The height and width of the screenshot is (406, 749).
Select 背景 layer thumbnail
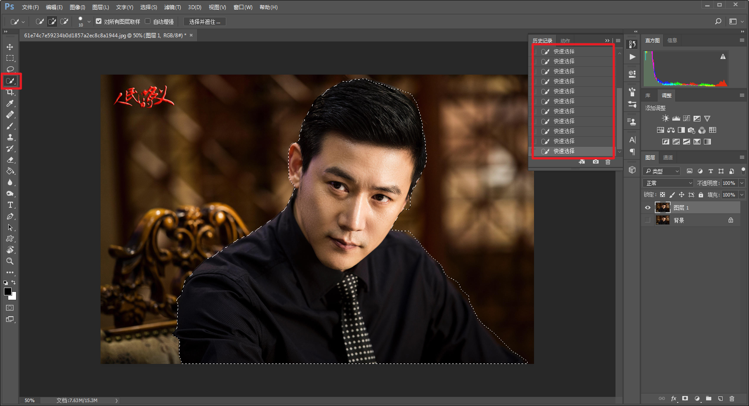coord(663,220)
